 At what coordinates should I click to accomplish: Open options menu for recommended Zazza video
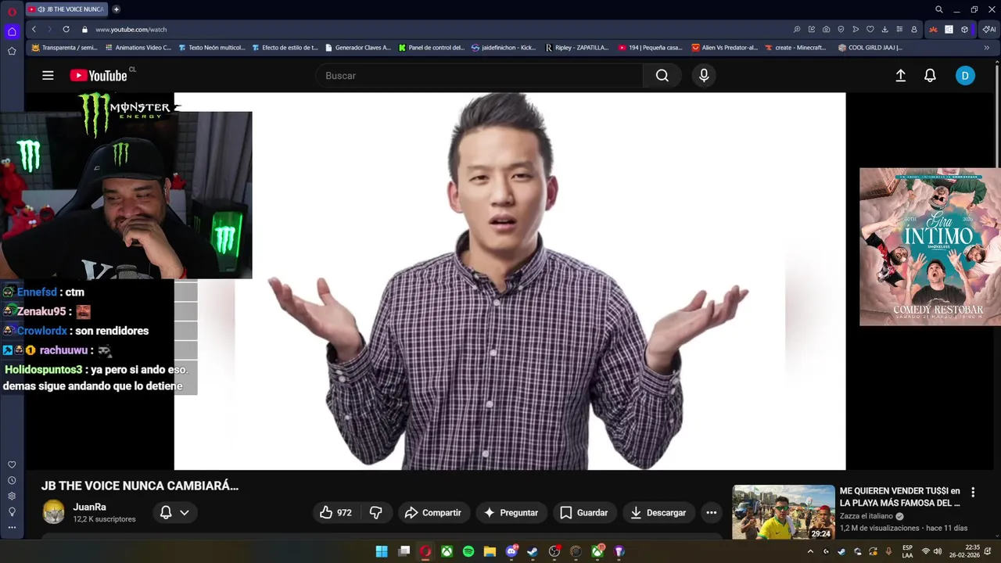(973, 493)
